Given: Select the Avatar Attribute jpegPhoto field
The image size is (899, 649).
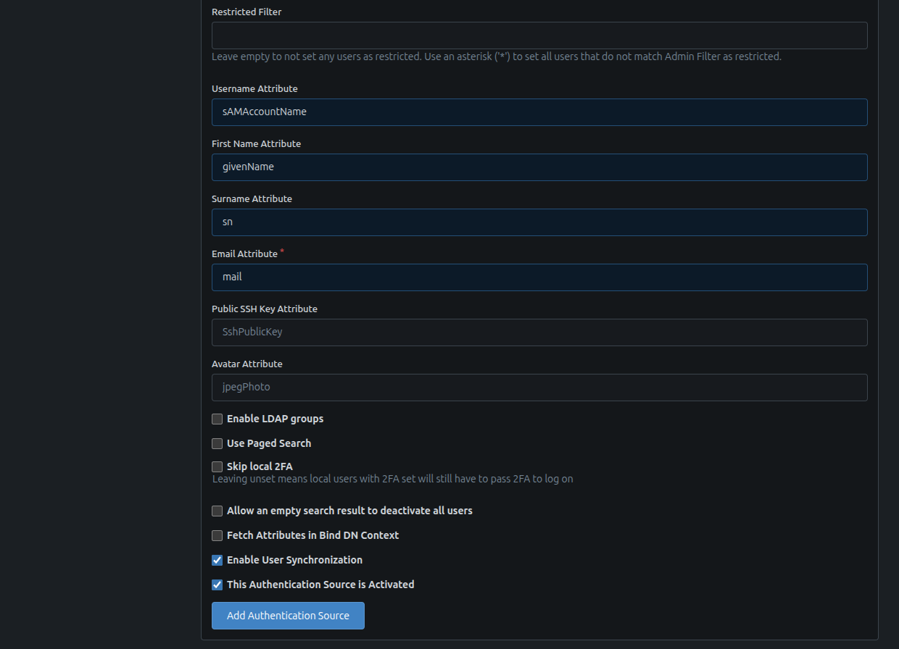Looking at the screenshot, I should (x=539, y=388).
